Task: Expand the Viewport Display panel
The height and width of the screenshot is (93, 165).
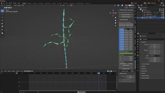Action: point(145,76)
